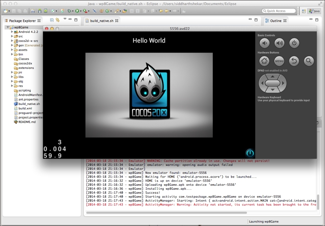
Task: Click the Search flashlight toolbar icon
Action: click(116, 11)
